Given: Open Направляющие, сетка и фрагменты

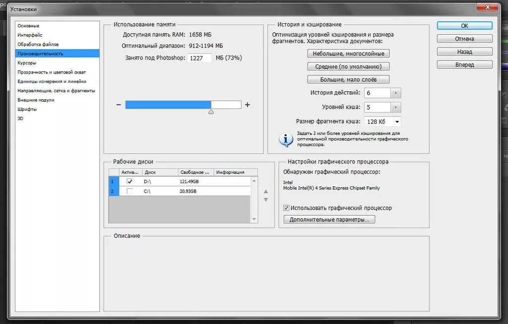Looking at the screenshot, I should point(57,91).
